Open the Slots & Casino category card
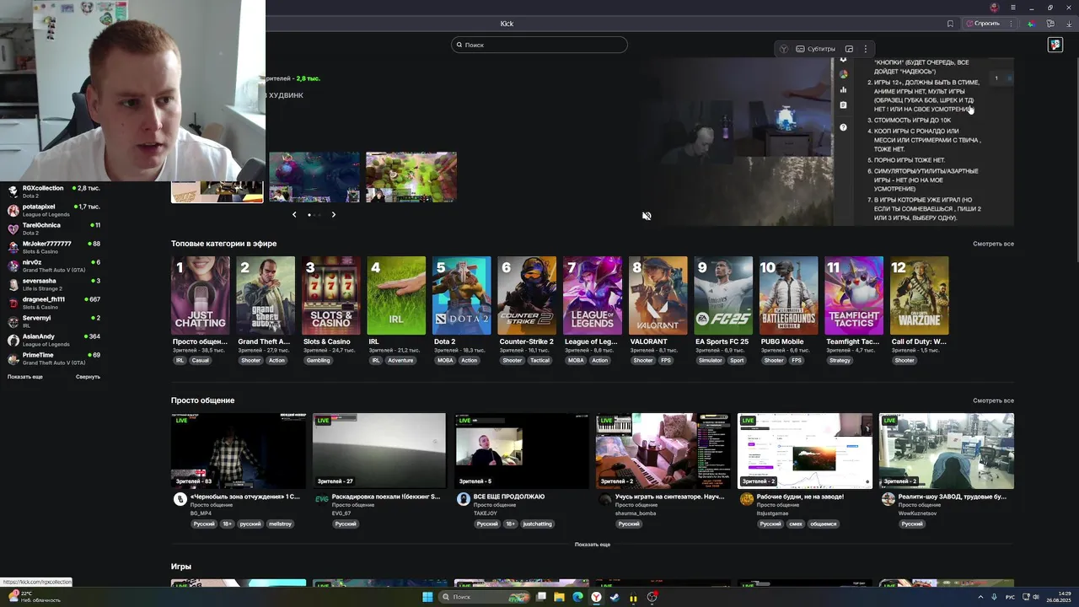1079x607 pixels. coord(331,296)
